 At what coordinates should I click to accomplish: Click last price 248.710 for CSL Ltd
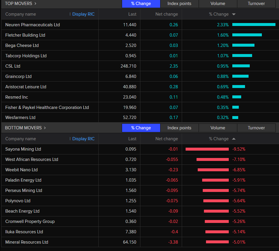pyautogui.click(x=129, y=66)
